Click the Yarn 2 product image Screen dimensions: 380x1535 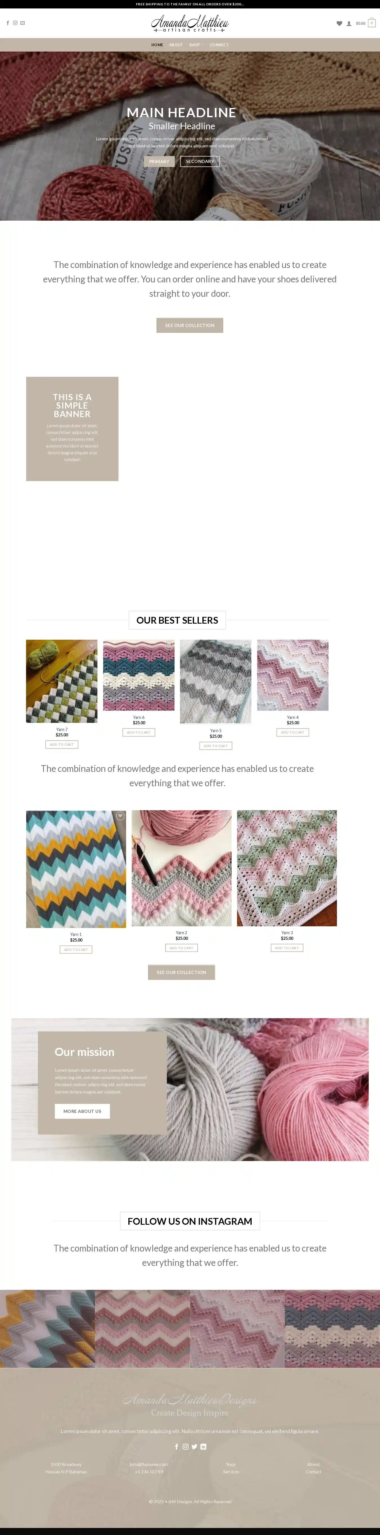[182, 868]
